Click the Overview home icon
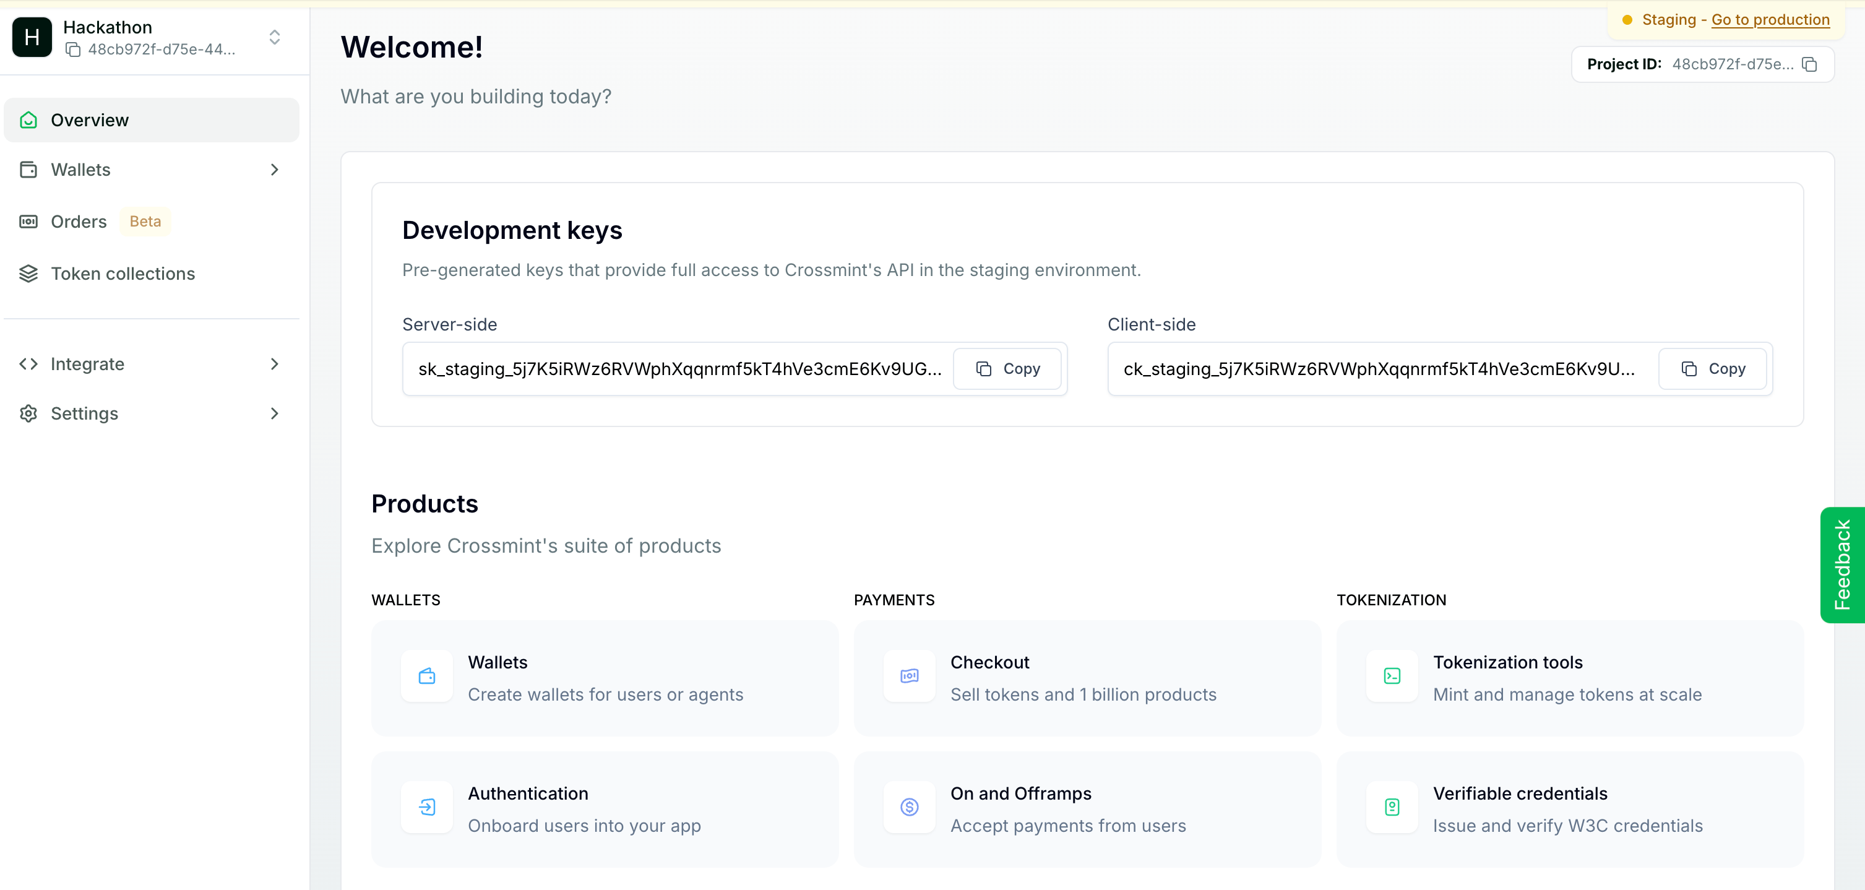This screenshot has height=890, width=1865. pyautogui.click(x=28, y=120)
